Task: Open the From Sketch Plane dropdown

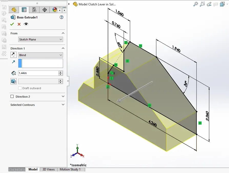Action: coord(41,39)
